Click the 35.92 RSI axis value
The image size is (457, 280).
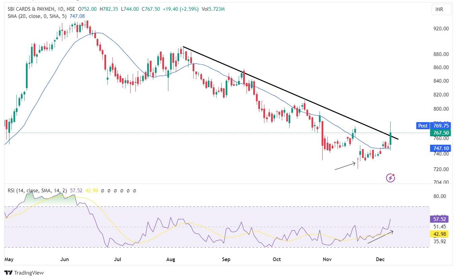(x=439, y=241)
